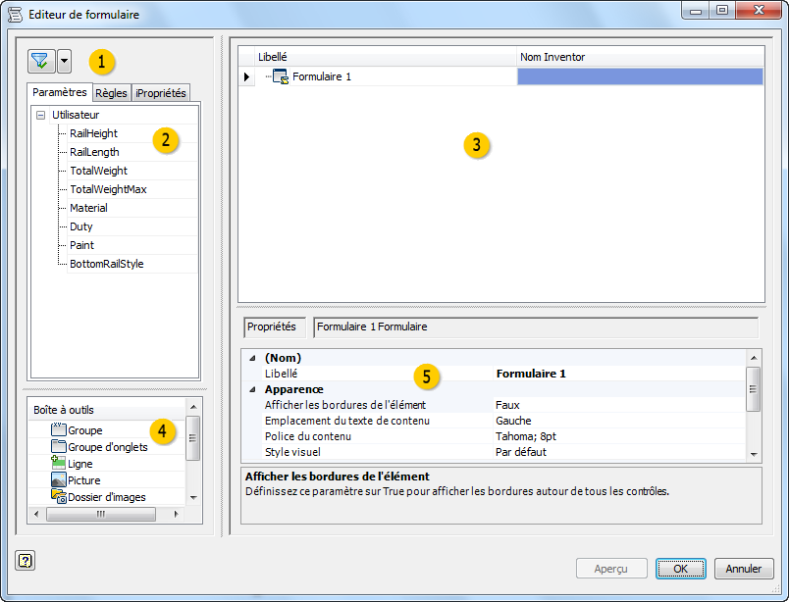789x602 pixels.
Task: Click the Editeur de formulaire title icon
Action: (x=16, y=15)
